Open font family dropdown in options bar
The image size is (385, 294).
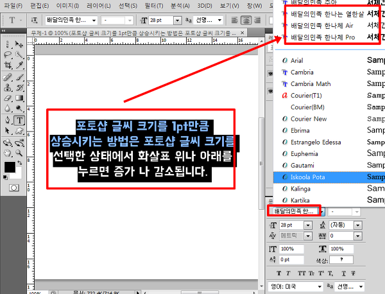click(x=94, y=21)
